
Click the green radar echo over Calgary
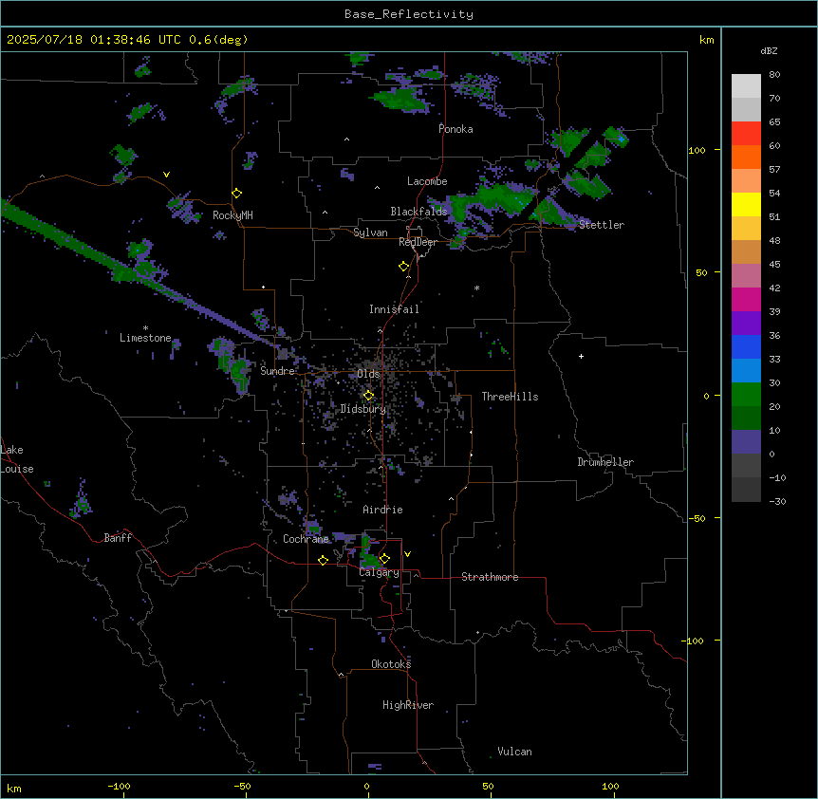coord(370,555)
